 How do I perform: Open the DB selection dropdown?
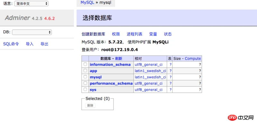(x=32, y=32)
